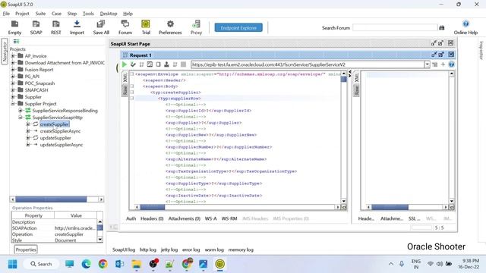Click Save All in the toolbar
The height and width of the screenshot is (273, 486).
(101, 27)
